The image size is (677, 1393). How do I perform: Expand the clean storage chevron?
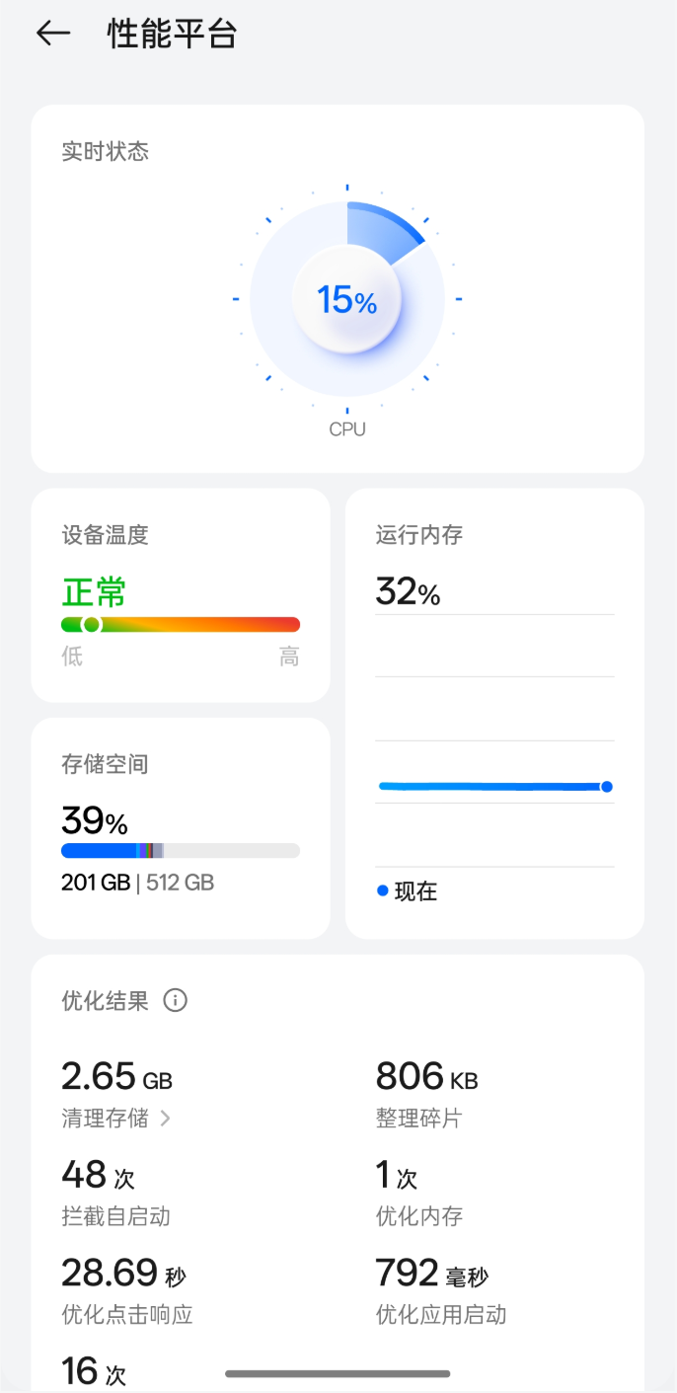click(x=165, y=1119)
